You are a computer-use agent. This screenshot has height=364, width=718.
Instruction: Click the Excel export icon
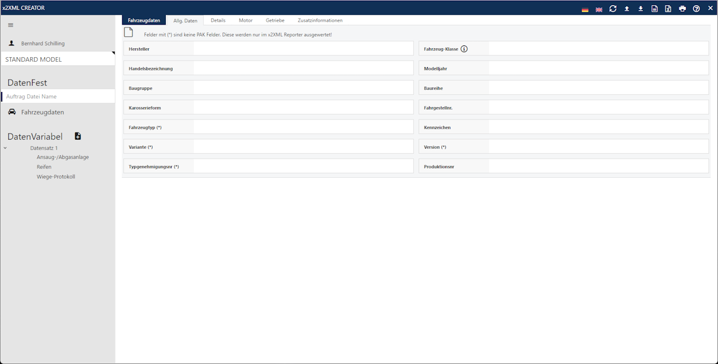(668, 9)
